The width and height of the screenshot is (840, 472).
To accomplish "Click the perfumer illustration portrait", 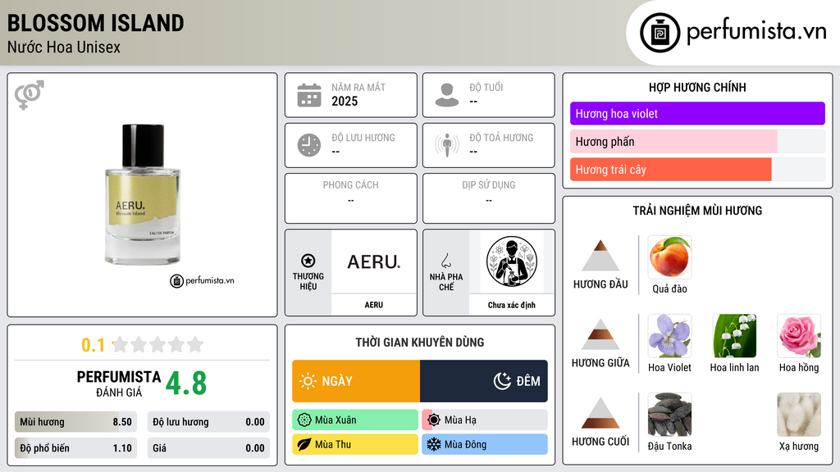I will (x=512, y=261).
